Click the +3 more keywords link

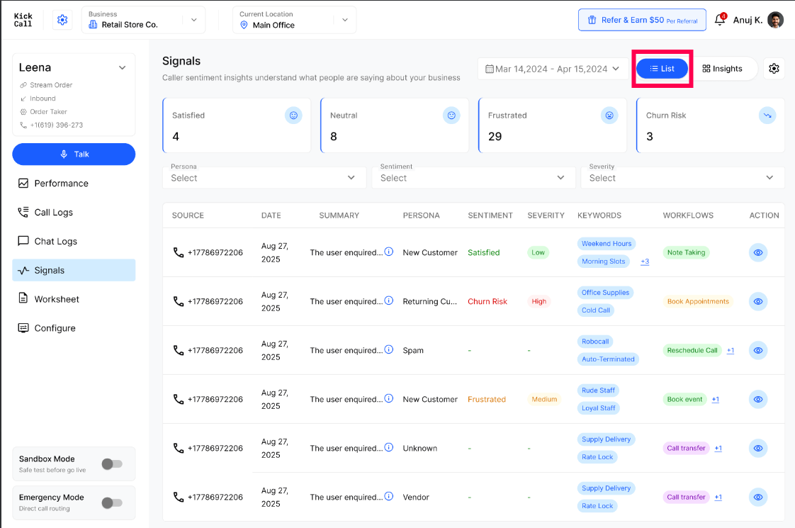click(645, 262)
